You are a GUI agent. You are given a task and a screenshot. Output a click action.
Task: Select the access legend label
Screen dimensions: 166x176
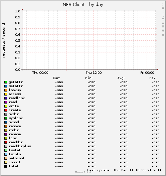pos(15,94)
